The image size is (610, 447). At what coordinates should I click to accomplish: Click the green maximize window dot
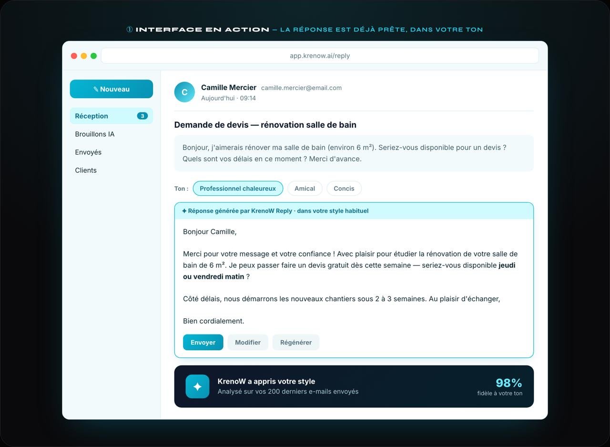(93, 56)
